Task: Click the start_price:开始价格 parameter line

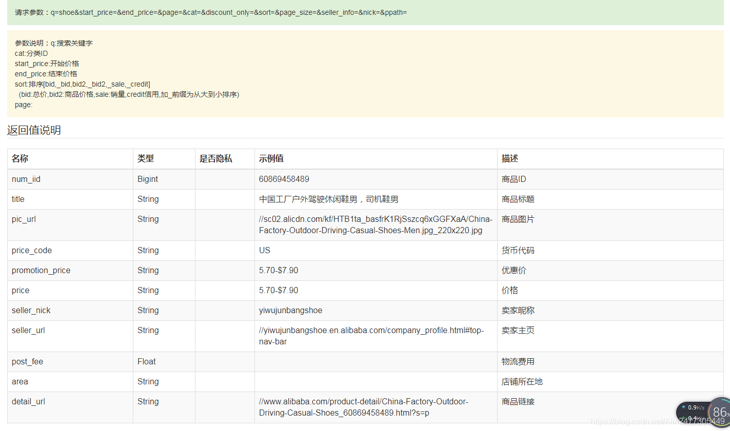Action: [x=47, y=64]
